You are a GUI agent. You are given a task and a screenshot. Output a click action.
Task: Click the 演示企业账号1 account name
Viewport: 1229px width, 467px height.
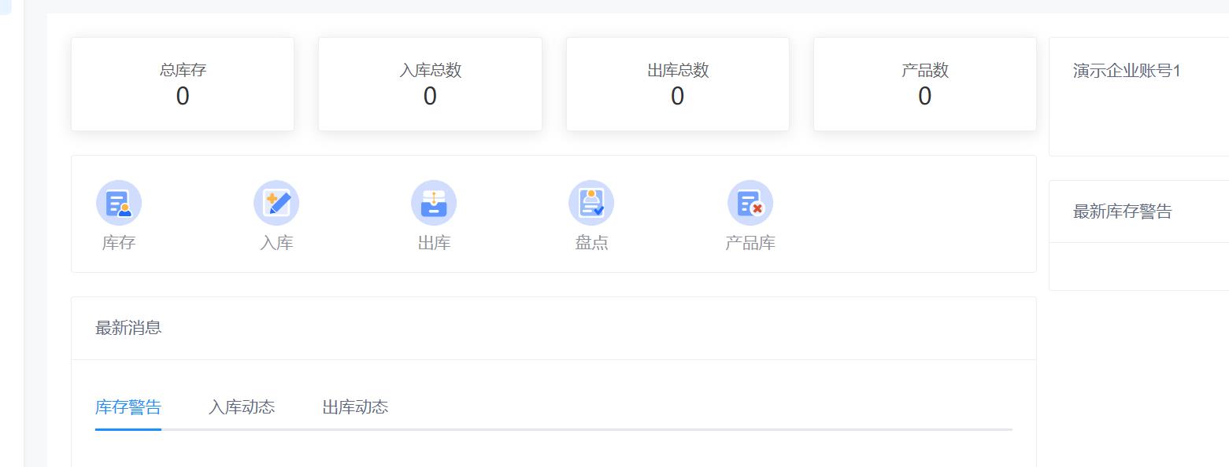pos(1127,72)
